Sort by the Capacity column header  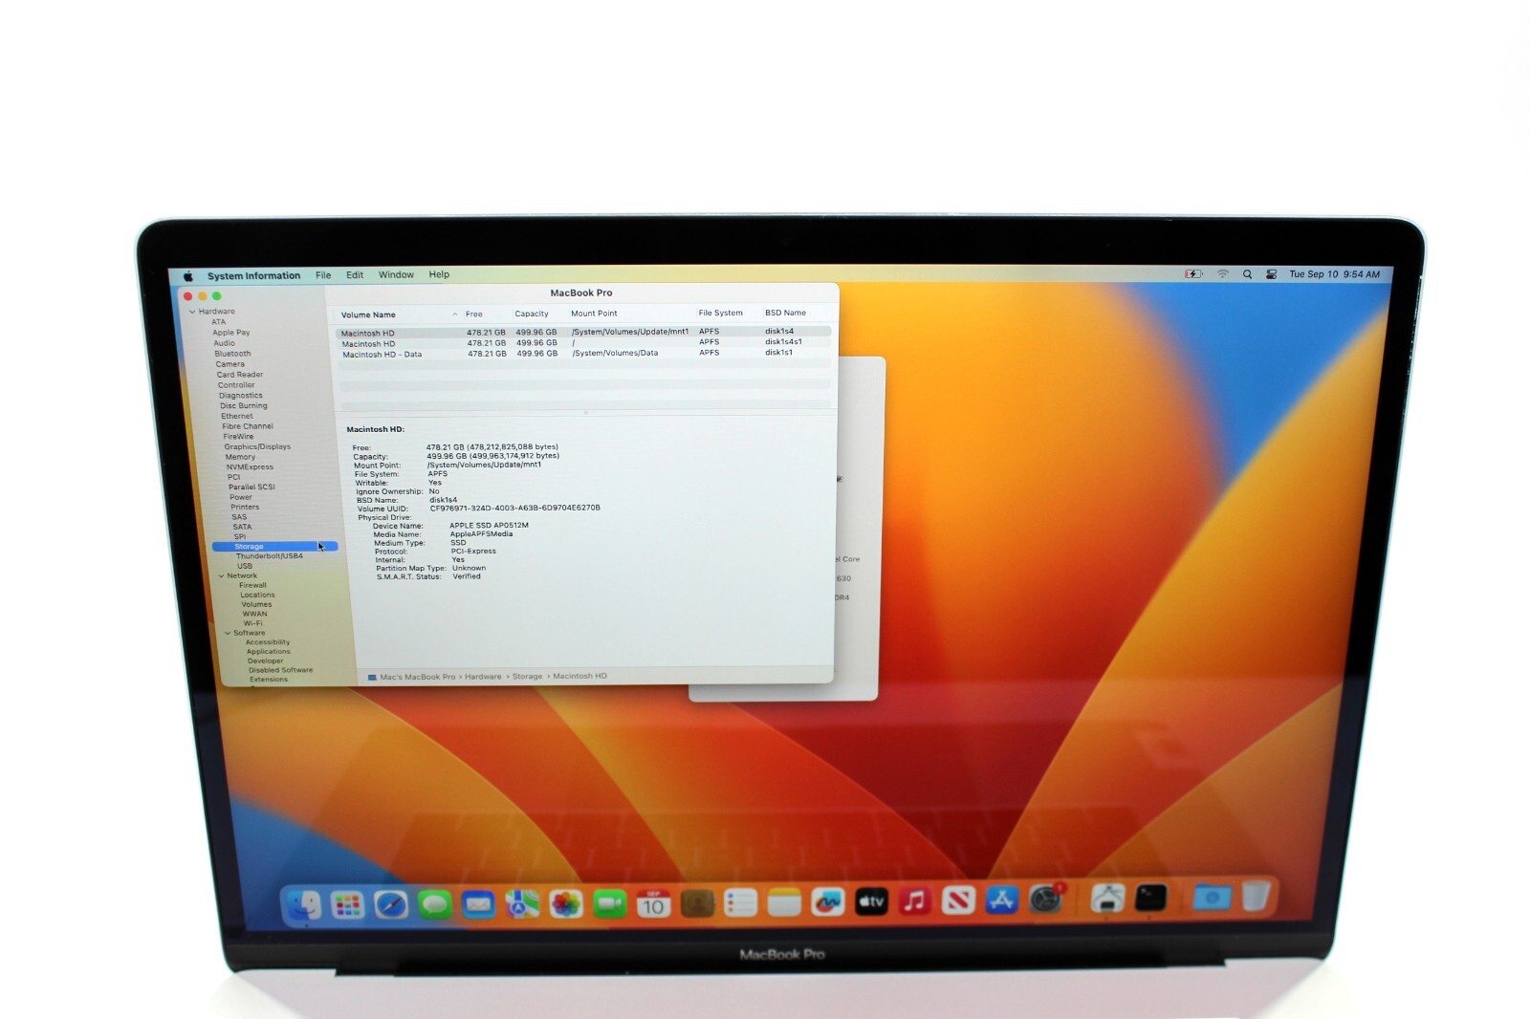click(x=532, y=314)
